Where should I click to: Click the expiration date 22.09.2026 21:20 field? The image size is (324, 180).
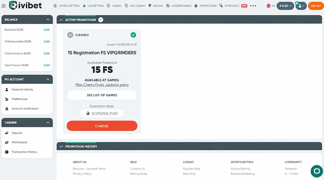[x=102, y=114]
